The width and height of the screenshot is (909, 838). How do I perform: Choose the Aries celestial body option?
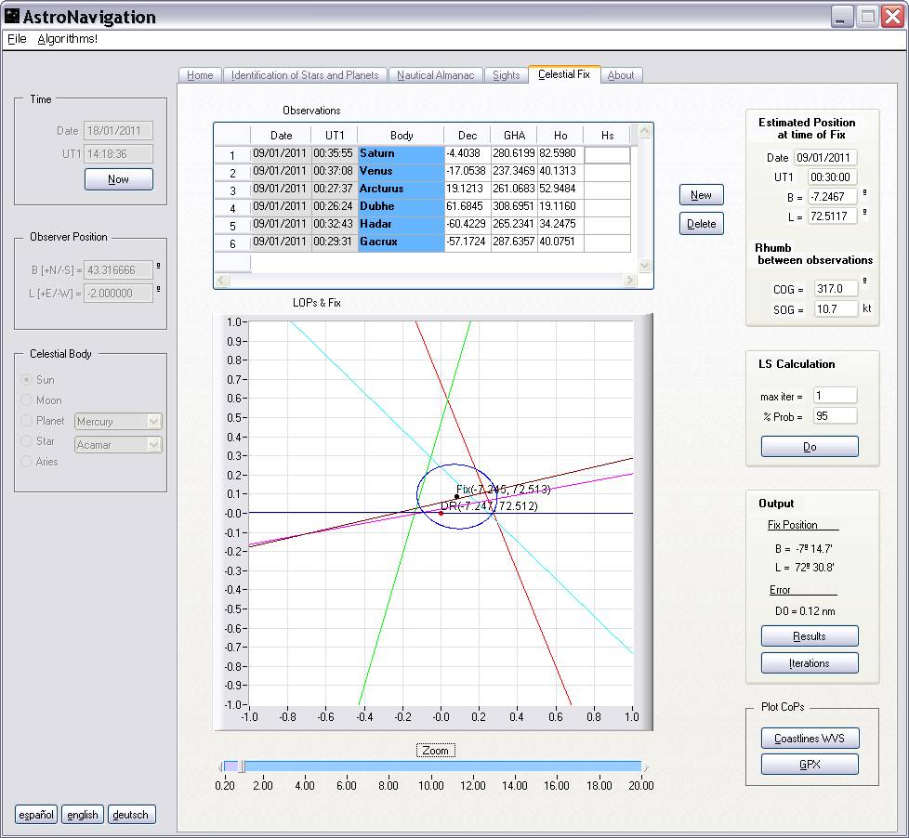(27, 462)
